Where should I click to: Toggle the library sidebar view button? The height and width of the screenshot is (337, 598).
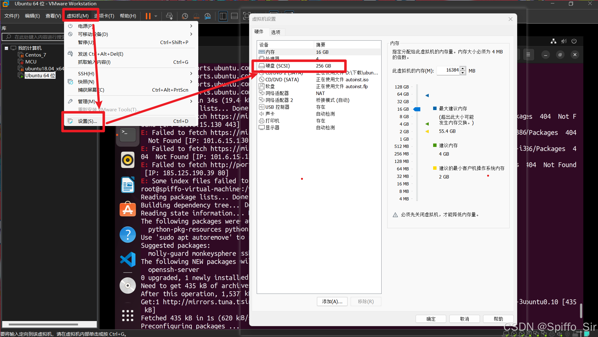pos(223,16)
